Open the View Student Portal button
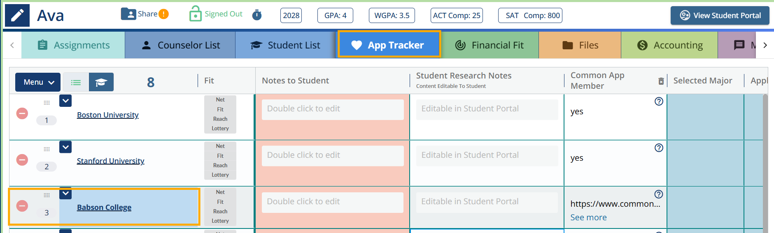774x233 pixels. [x=720, y=16]
